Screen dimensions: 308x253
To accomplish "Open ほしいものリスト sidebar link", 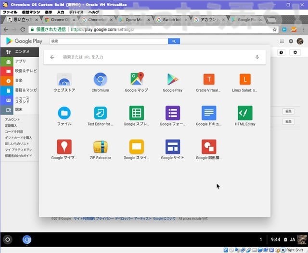I will click(x=17, y=144).
